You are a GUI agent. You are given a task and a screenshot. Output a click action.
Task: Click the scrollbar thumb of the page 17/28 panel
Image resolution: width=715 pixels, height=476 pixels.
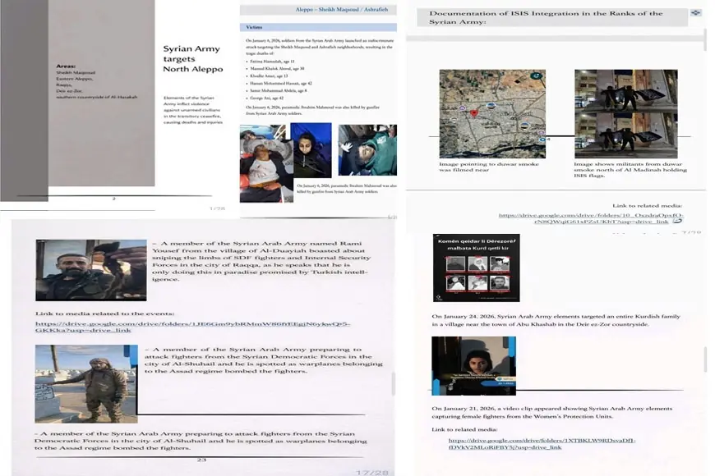[x=394, y=382]
